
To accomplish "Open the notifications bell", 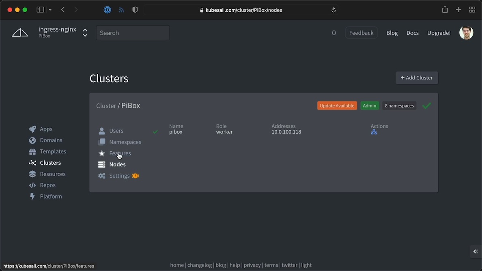I will click(334, 32).
